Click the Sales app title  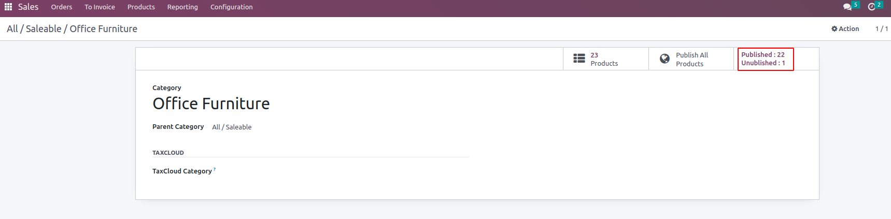point(28,7)
